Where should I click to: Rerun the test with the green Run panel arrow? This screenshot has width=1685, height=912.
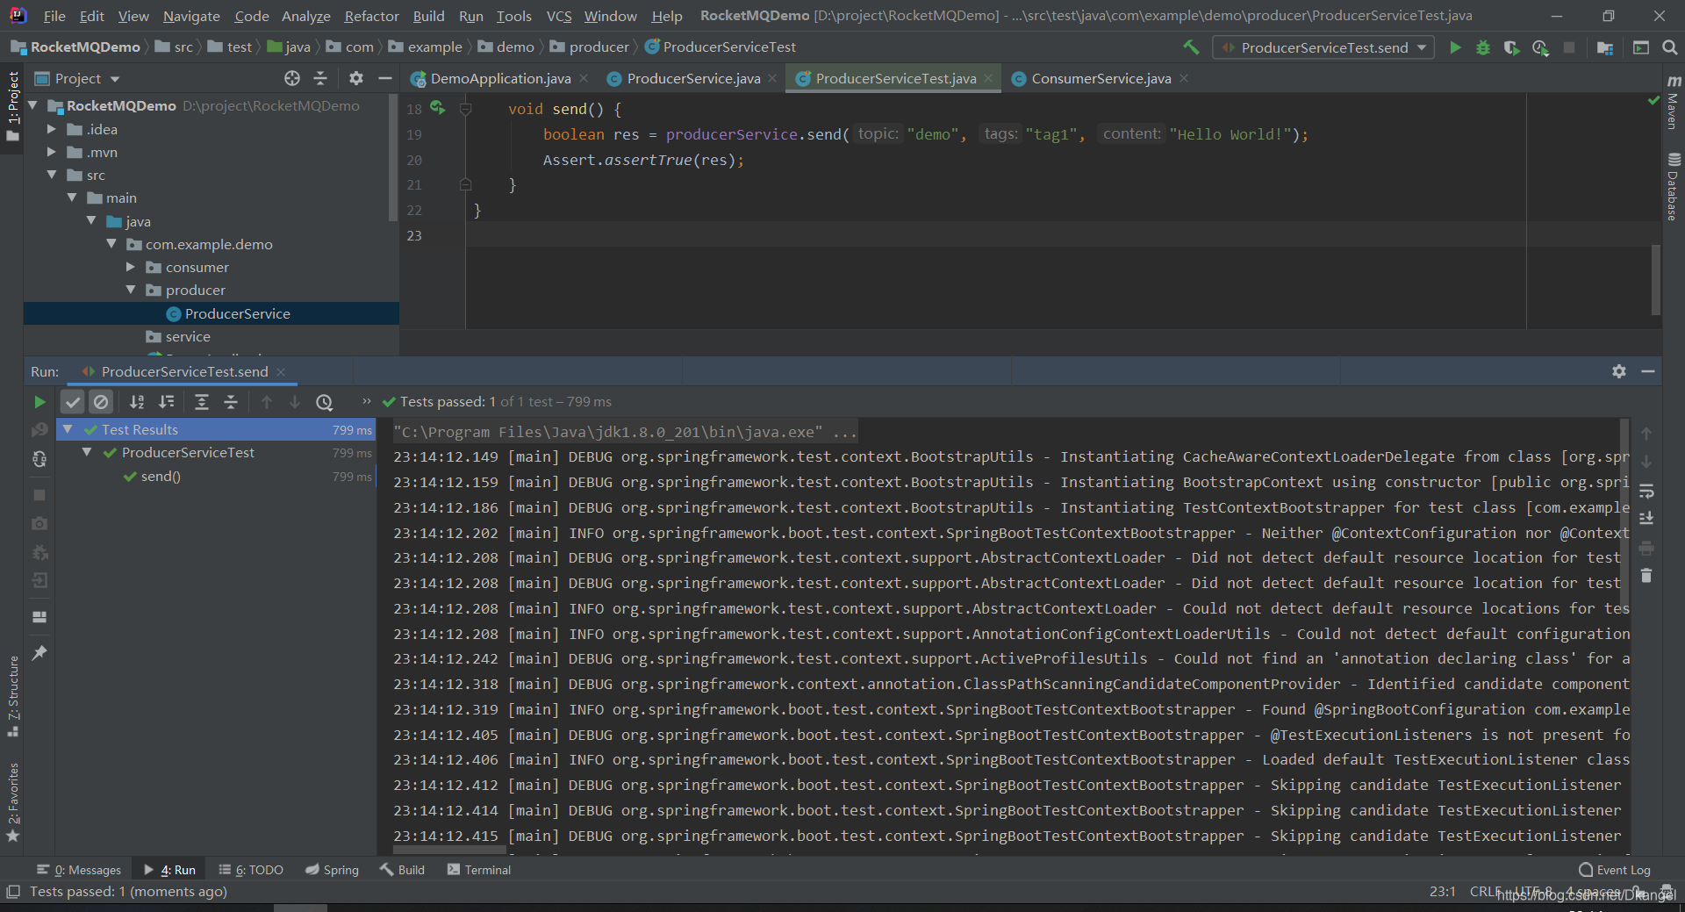pos(39,402)
